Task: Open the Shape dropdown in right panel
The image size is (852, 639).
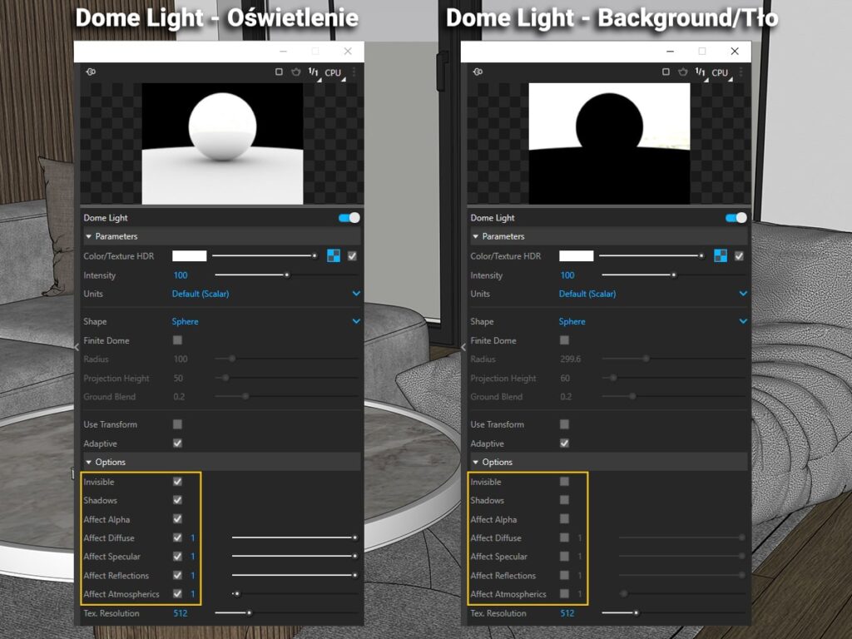Action: tap(743, 321)
